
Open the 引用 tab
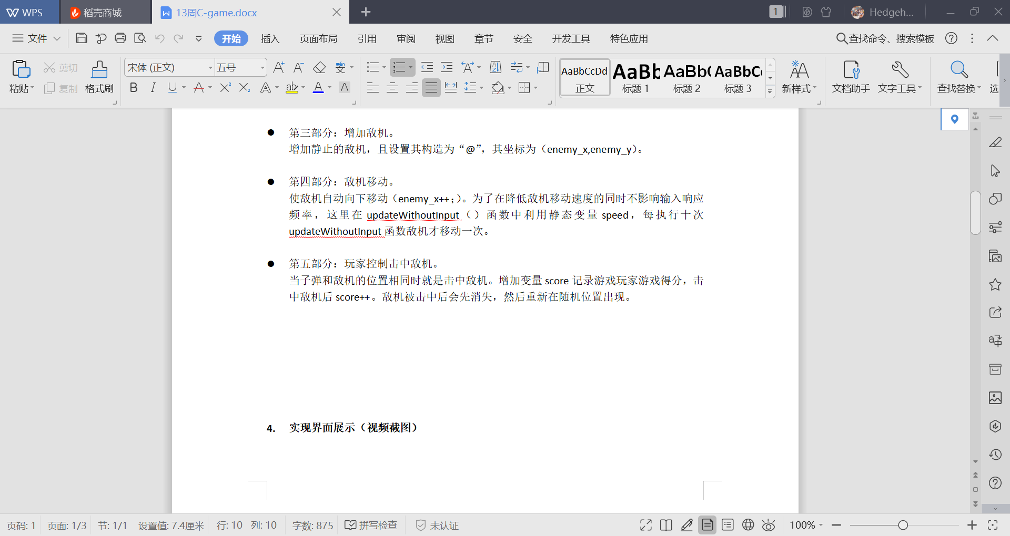click(367, 38)
